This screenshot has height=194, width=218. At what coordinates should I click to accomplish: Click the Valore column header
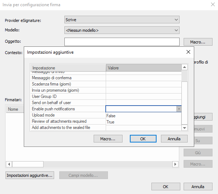click(144, 68)
